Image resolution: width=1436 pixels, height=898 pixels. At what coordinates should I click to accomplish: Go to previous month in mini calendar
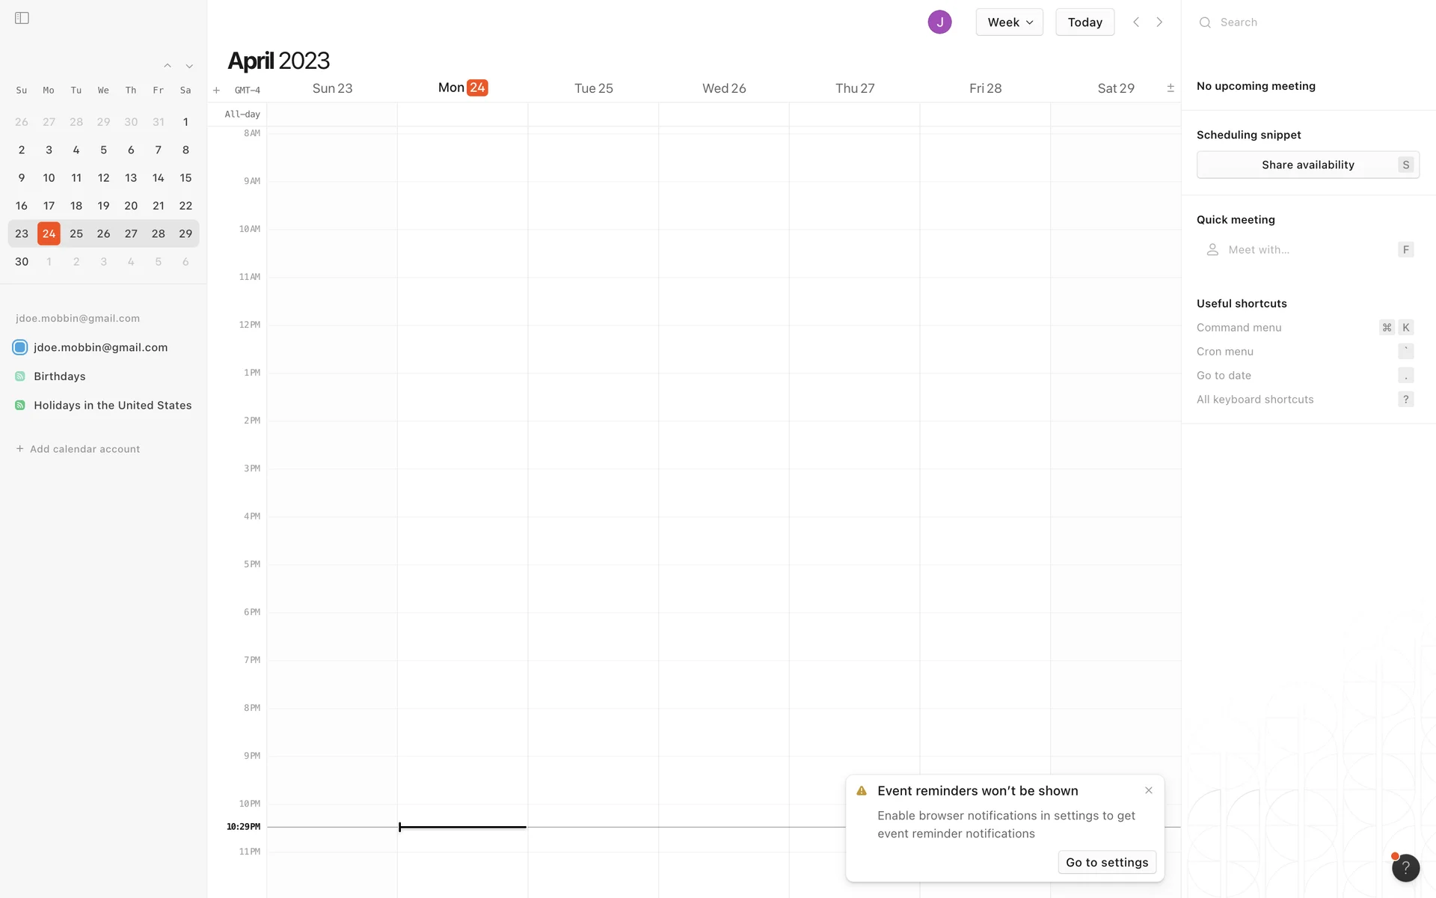(168, 66)
